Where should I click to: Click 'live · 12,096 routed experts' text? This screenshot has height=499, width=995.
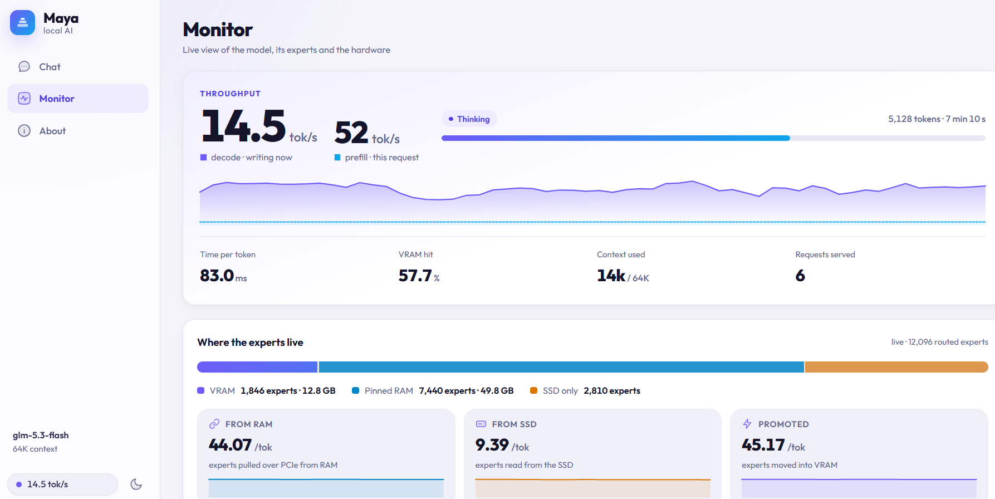click(940, 342)
